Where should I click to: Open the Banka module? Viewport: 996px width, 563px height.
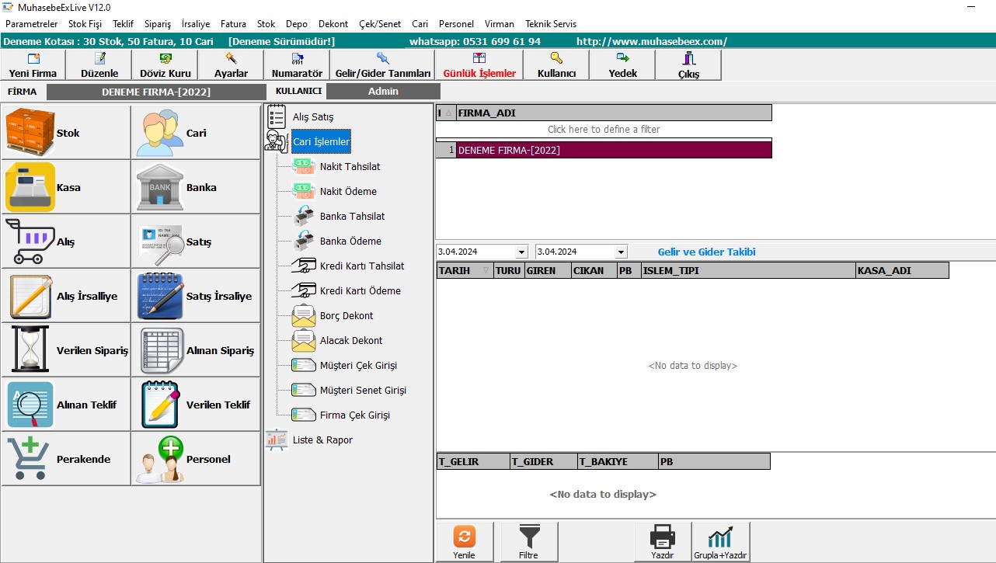(x=160, y=187)
